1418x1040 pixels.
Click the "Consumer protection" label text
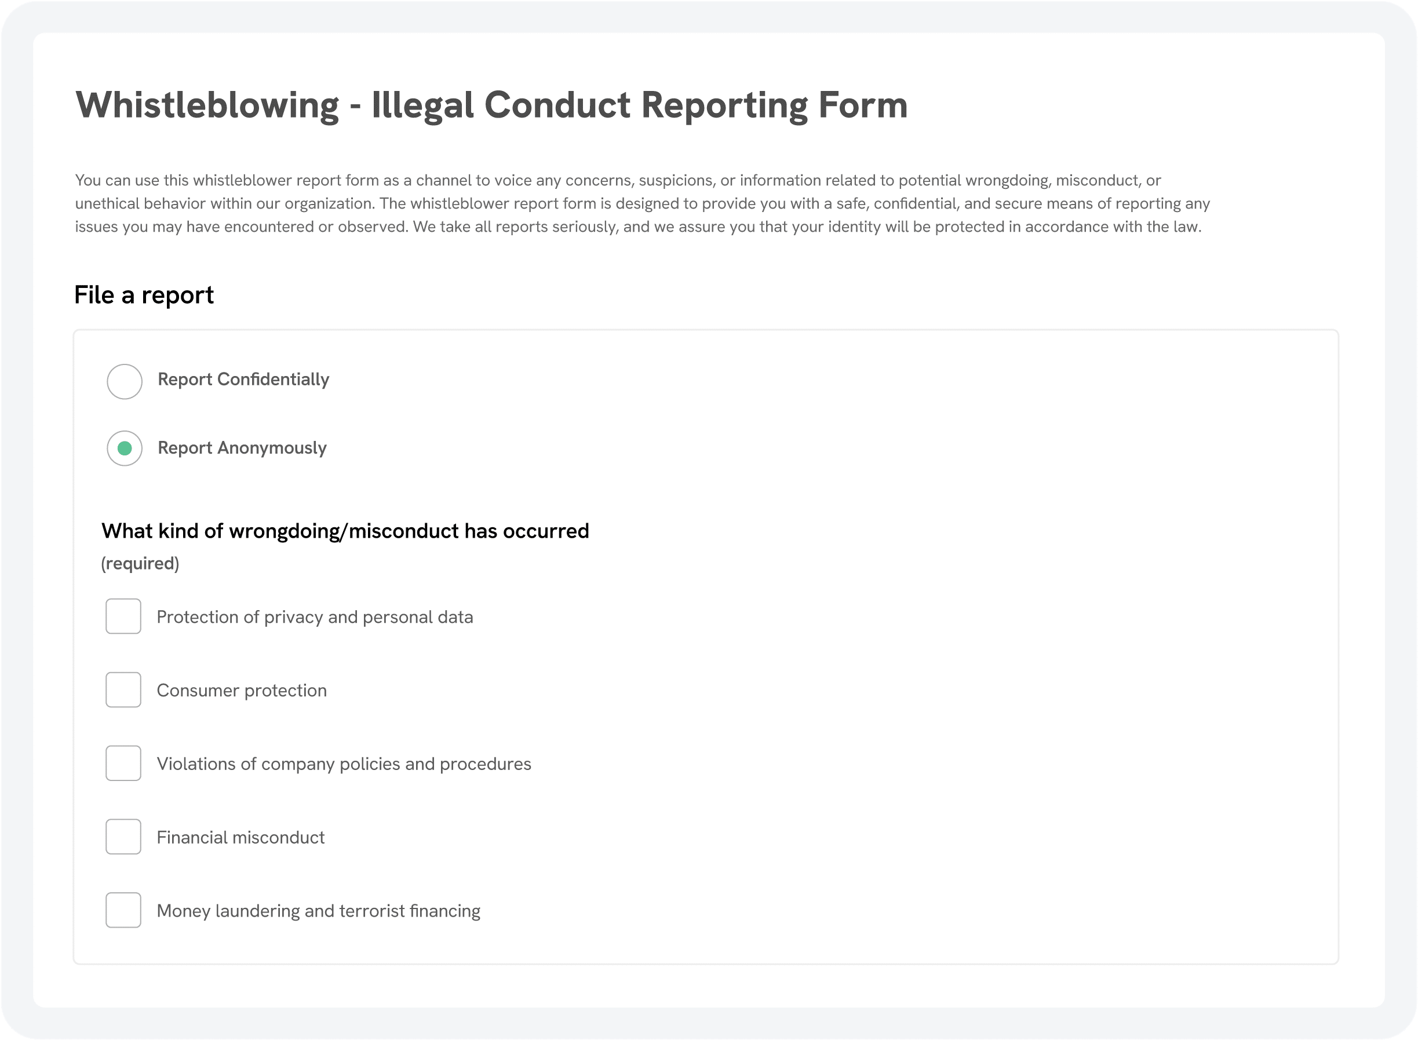click(x=242, y=691)
